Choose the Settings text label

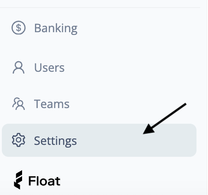[55, 141]
